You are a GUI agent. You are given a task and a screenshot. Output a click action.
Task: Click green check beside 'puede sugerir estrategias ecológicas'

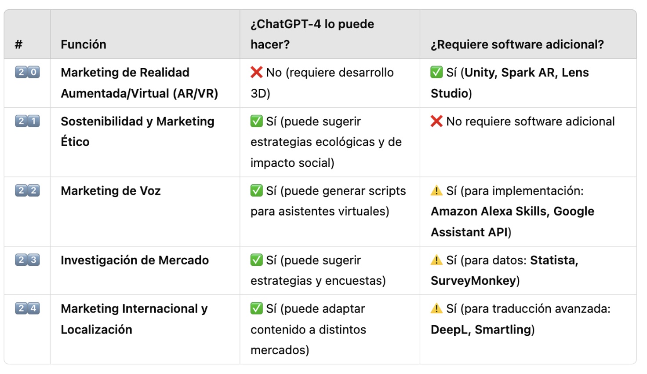(256, 121)
